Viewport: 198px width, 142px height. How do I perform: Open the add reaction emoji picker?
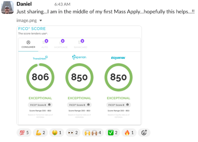click(x=144, y=132)
